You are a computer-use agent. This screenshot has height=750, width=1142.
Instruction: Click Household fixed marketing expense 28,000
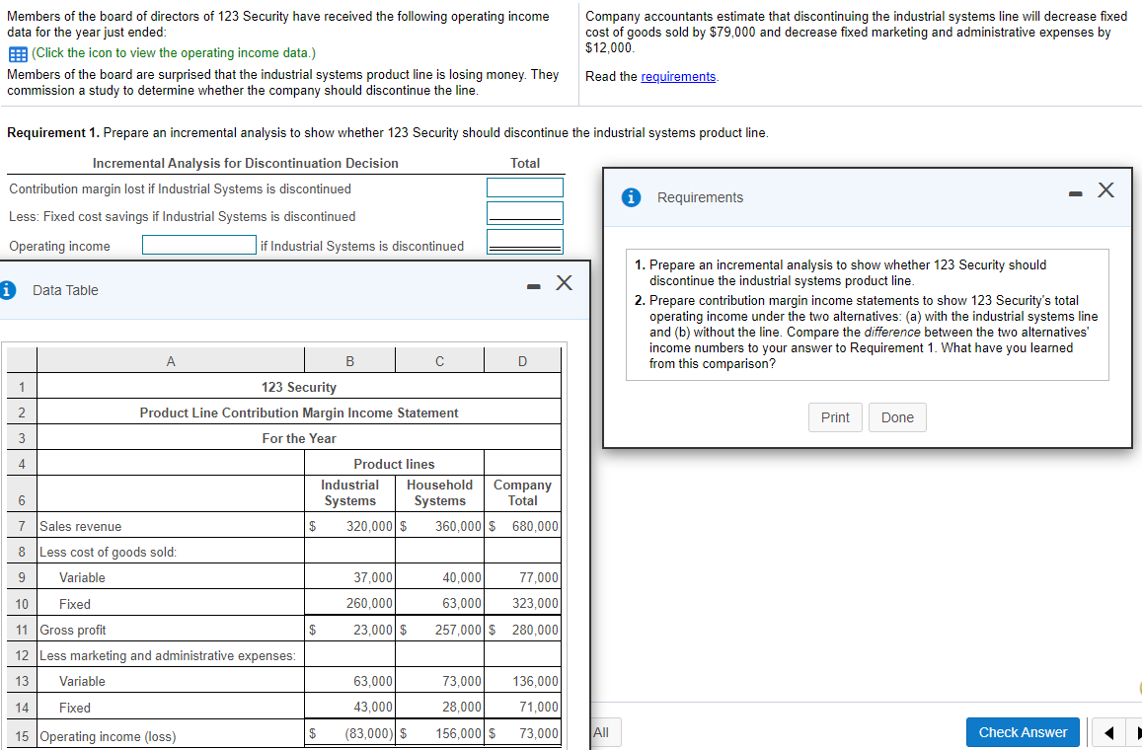(x=462, y=707)
